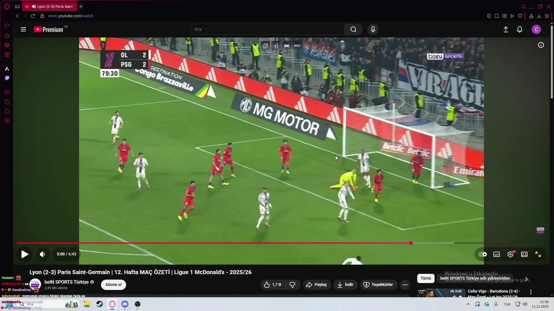Pop out video with detach button
Viewport: 554px width, 311px height.
coord(265,45)
